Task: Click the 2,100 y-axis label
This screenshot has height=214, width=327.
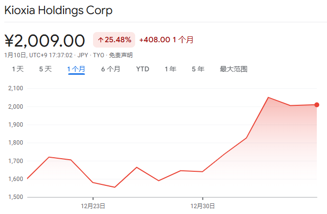Action: click(x=16, y=88)
